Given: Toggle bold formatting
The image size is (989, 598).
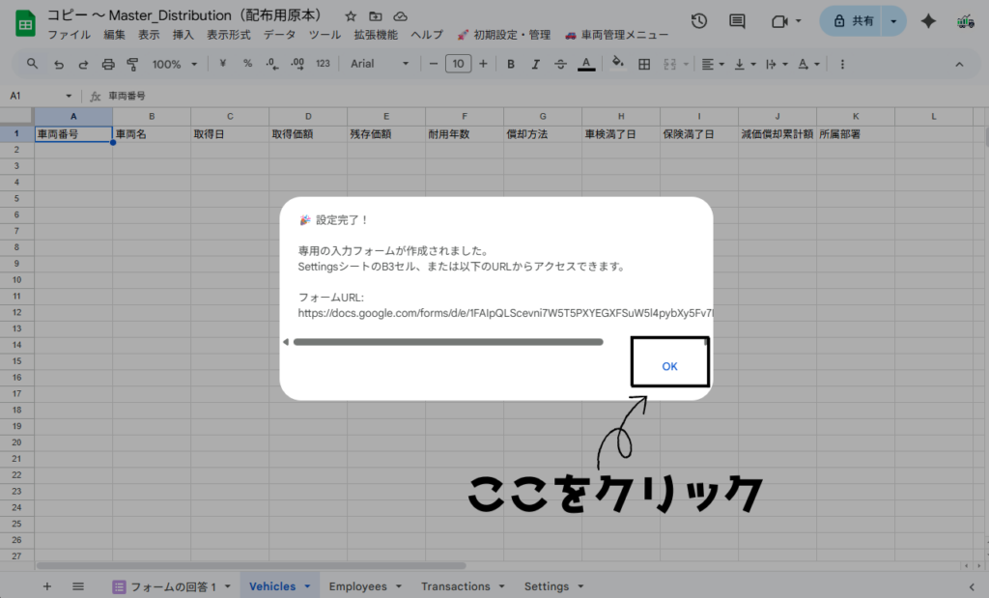Looking at the screenshot, I should tap(511, 64).
